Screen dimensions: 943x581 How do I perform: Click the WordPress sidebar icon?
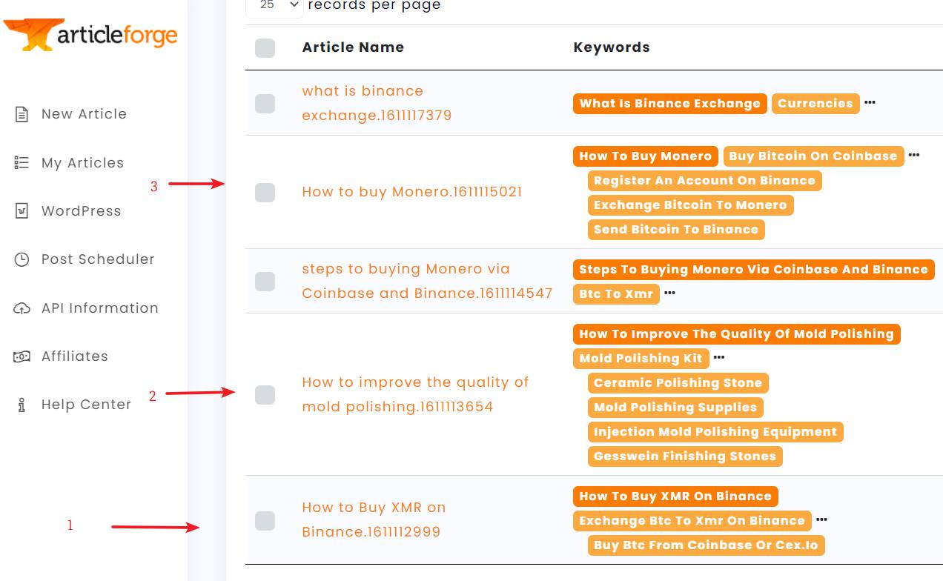pyautogui.click(x=21, y=211)
